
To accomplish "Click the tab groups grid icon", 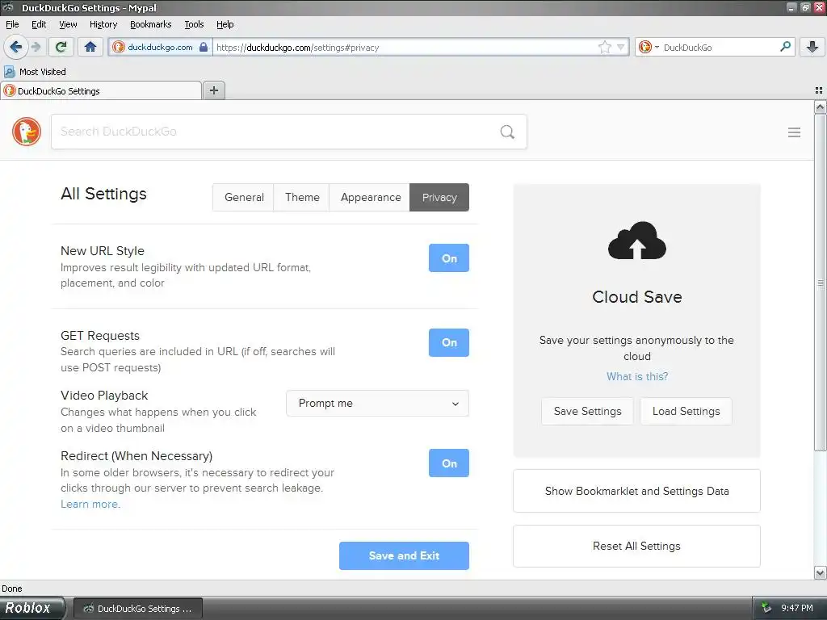I will pyautogui.click(x=819, y=90).
